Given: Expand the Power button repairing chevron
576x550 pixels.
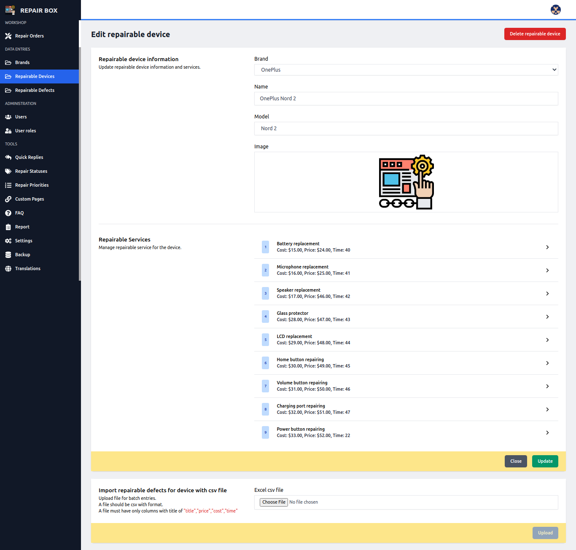Looking at the screenshot, I should (547, 432).
